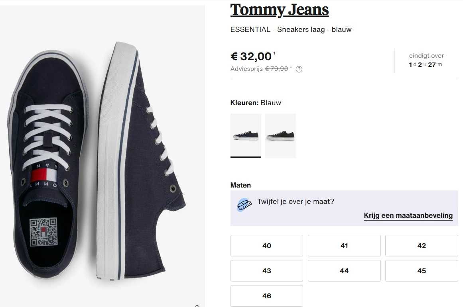
Task: Select the black sneaker colorway thumbnail
Action: coord(280,135)
